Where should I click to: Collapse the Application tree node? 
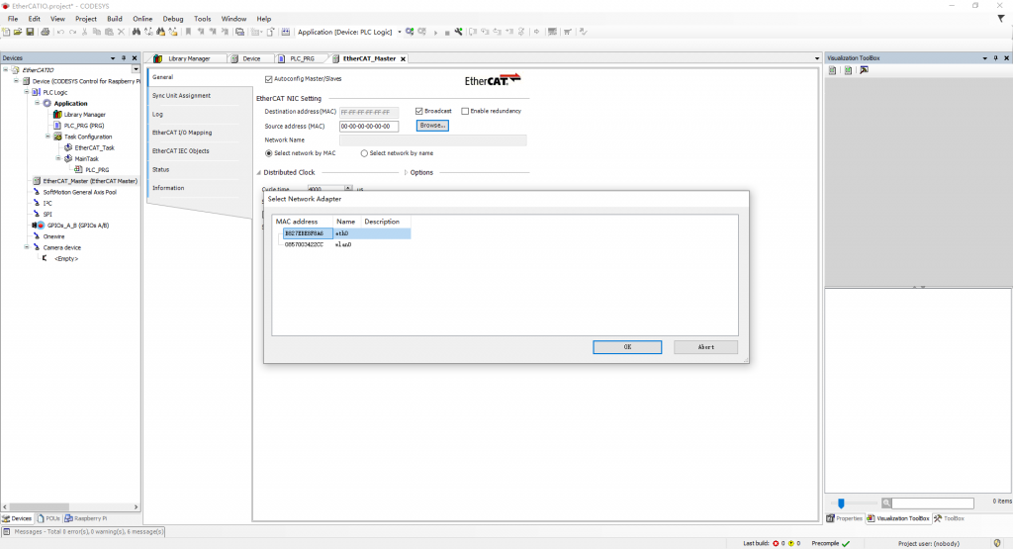pyautogui.click(x=38, y=103)
